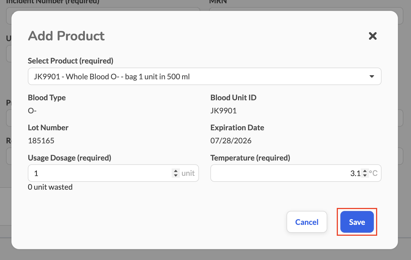Image resolution: width=411 pixels, height=260 pixels.
Task: Click the Usage Dosage (required) label
Action: (x=70, y=158)
